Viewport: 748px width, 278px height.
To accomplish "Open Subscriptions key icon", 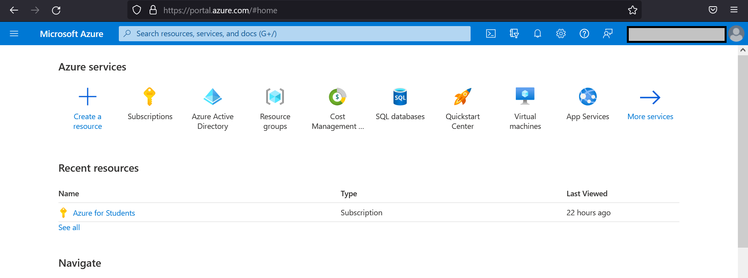I will pyautogui.click(x=150, y=97).
